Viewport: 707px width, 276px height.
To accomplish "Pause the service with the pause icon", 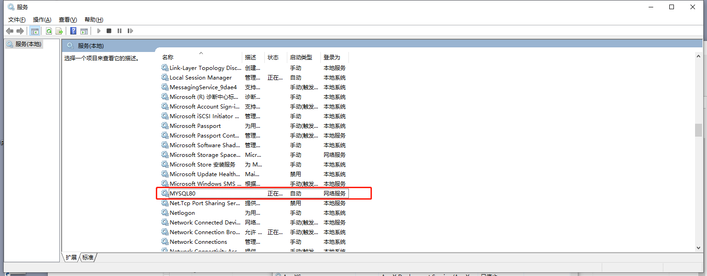I will pyautogui.click(x=120, y=30).
